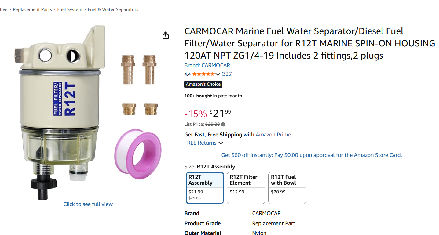Screen dimensions: 439x235
Task: Click the Amazon's Choice badge
Action: pos(203,84)
